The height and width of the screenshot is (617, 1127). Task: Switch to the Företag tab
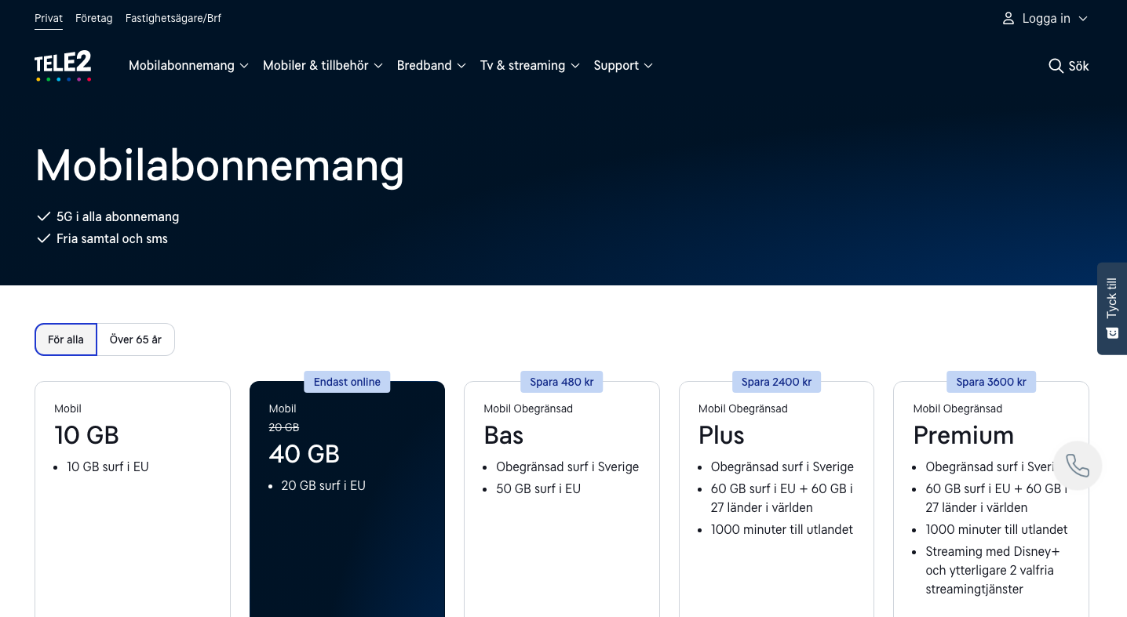pos(94,18)
